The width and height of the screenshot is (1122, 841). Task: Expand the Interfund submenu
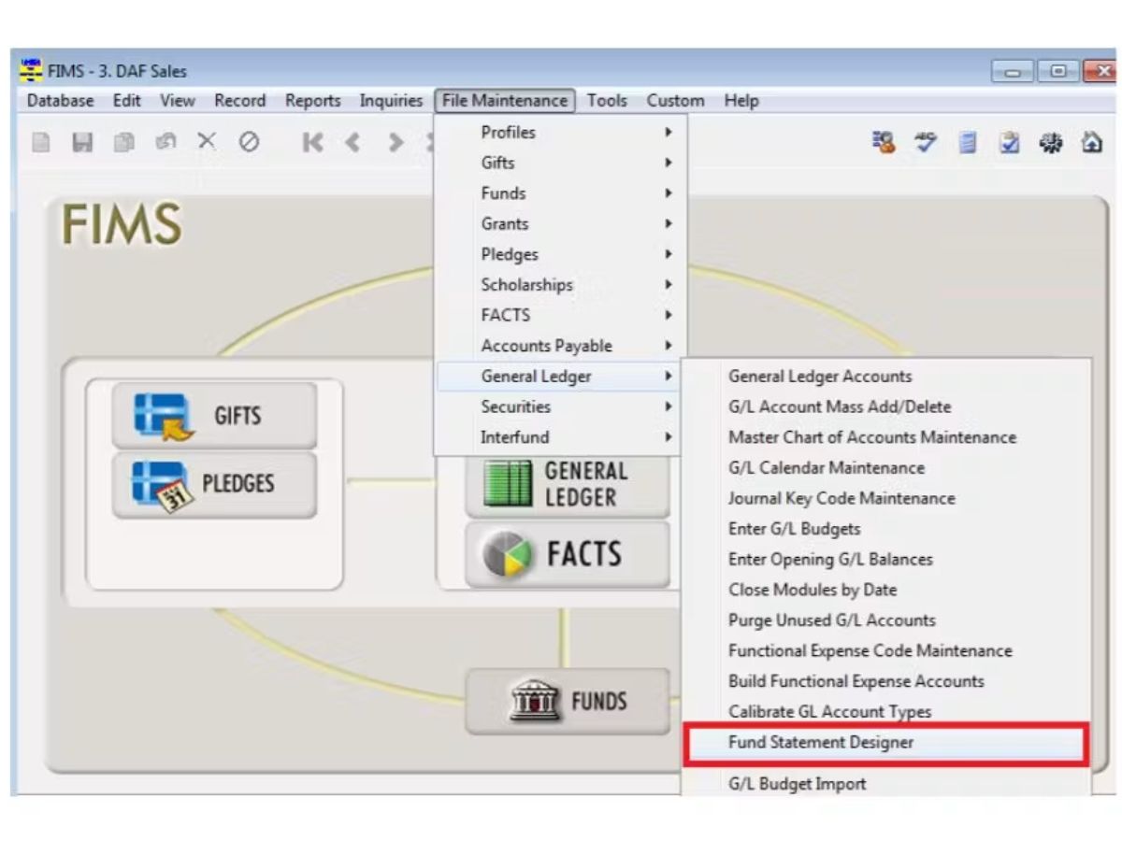pos(560,437)
